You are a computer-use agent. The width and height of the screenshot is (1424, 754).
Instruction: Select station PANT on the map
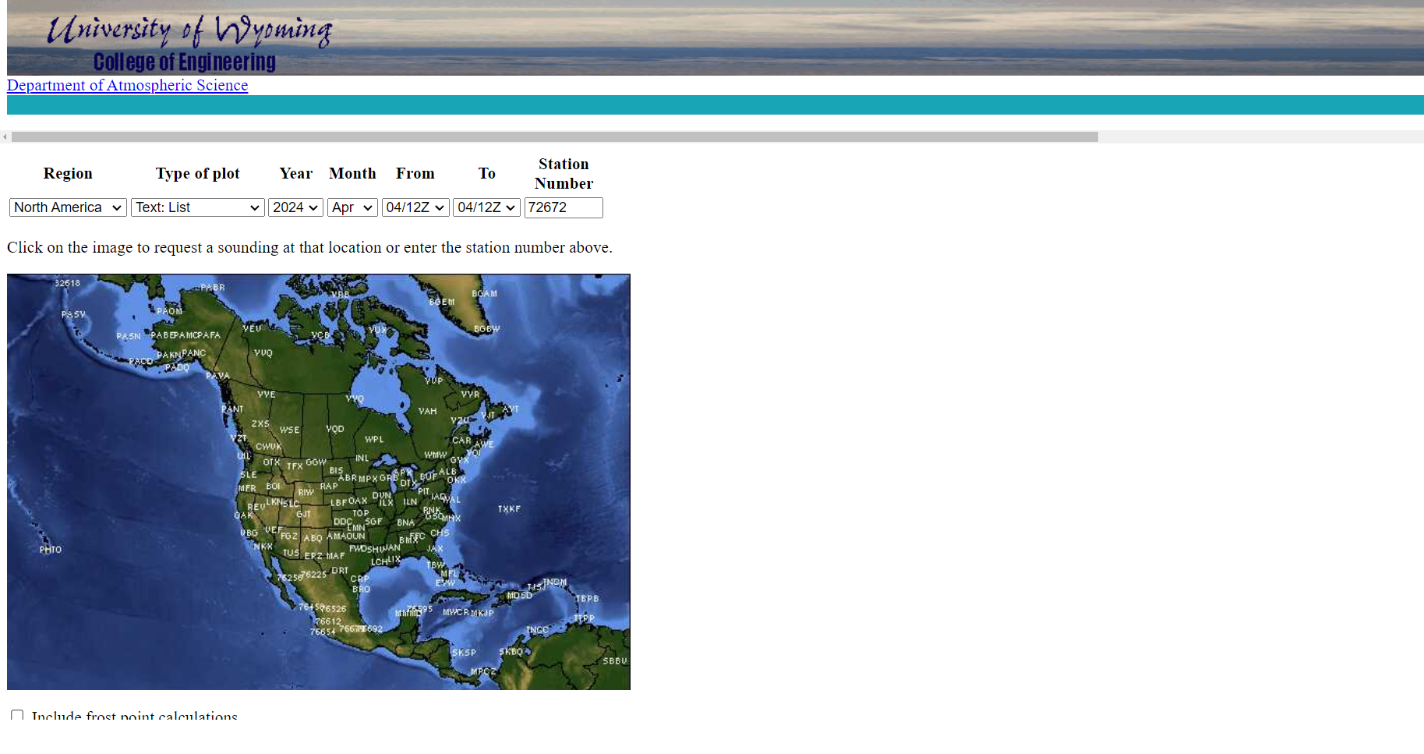(x=232, y=409)
